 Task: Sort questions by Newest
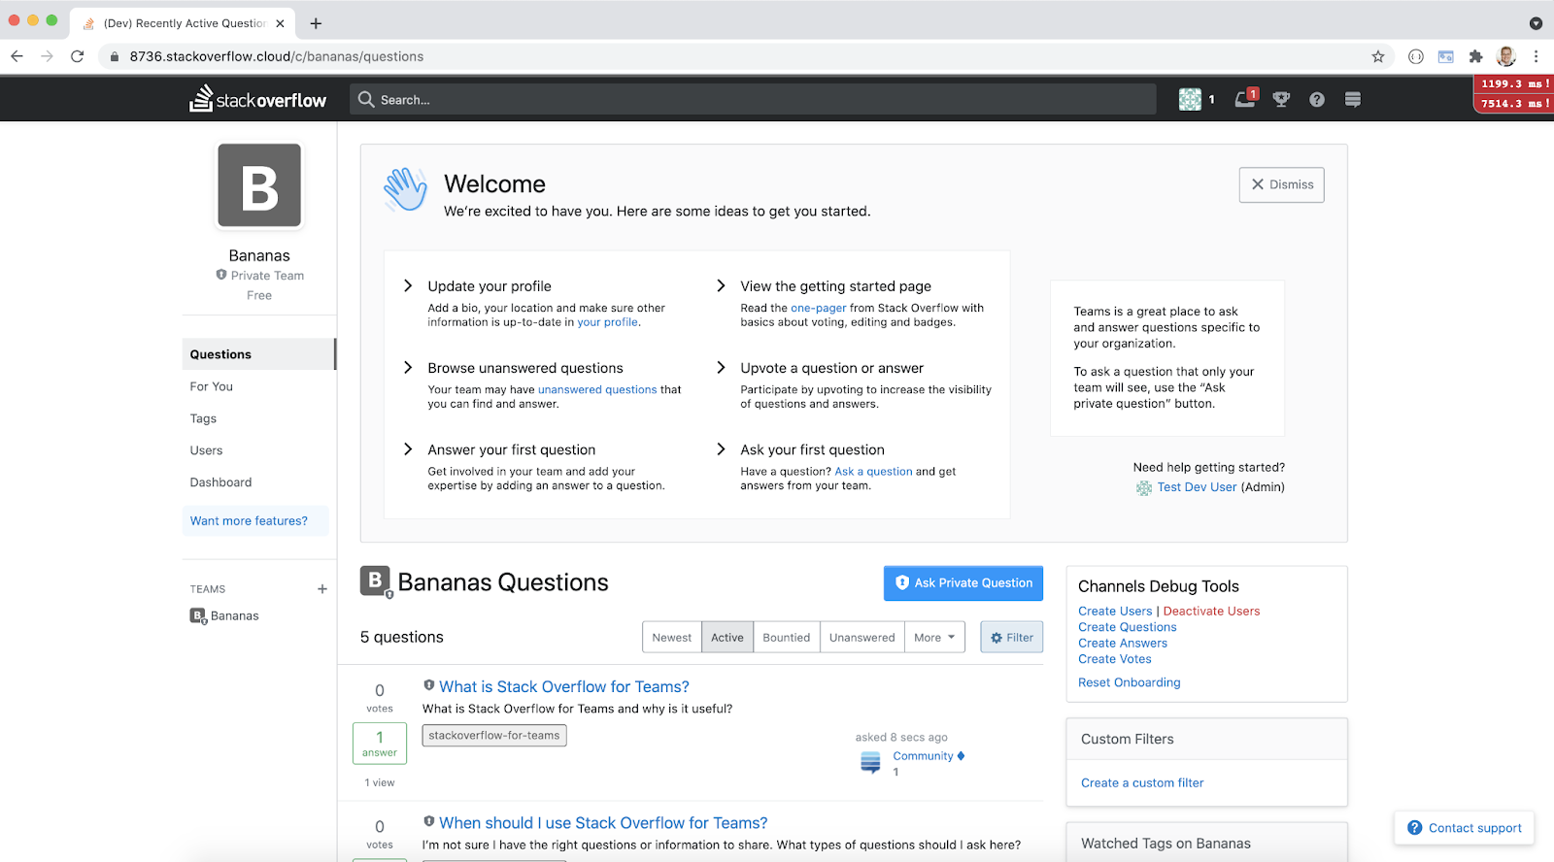672,638
